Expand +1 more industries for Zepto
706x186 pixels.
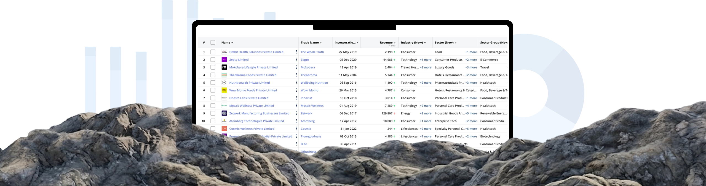pyautogui.click(x=426, y=59)
